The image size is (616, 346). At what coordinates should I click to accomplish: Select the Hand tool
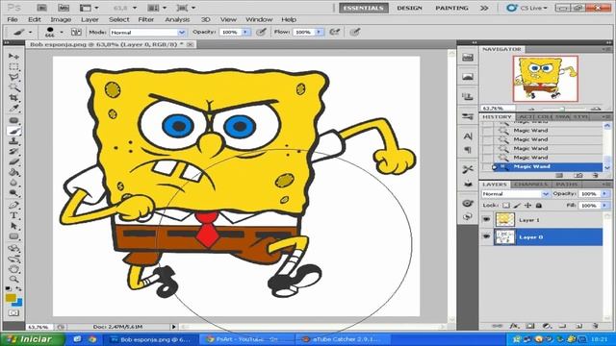pyautogui.click(x=13, y=269)
